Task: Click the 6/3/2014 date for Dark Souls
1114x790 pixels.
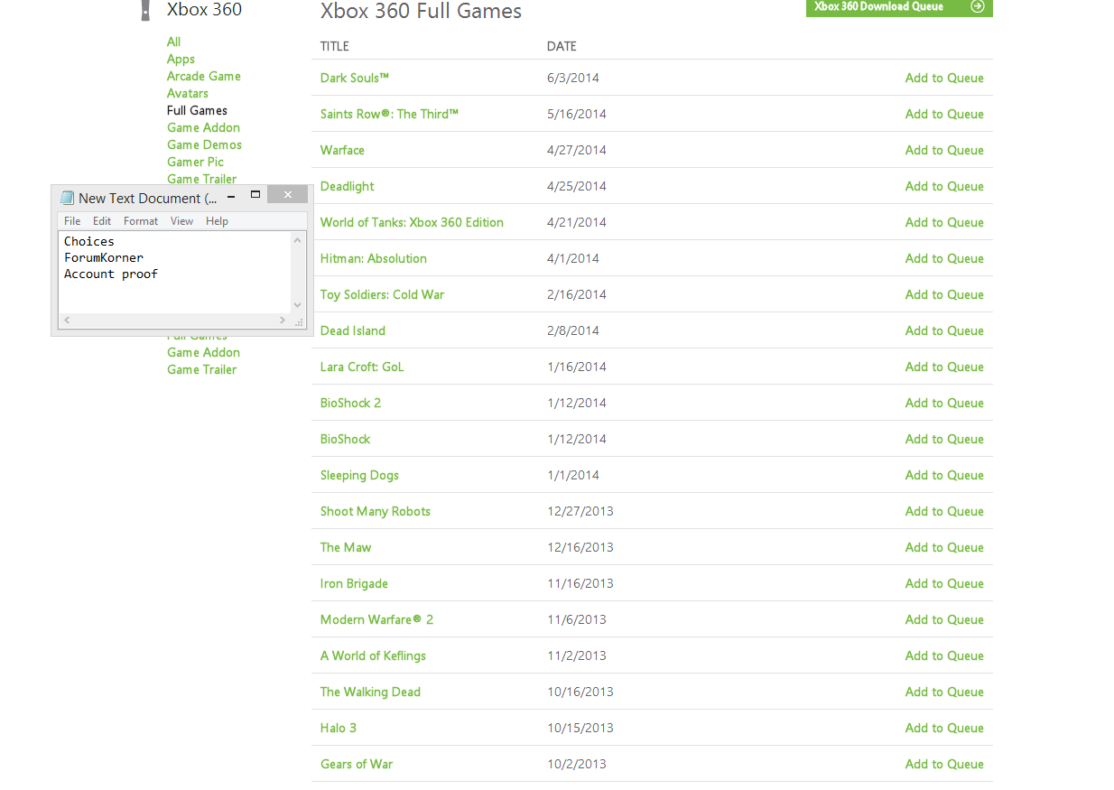Action: (573, 78)
